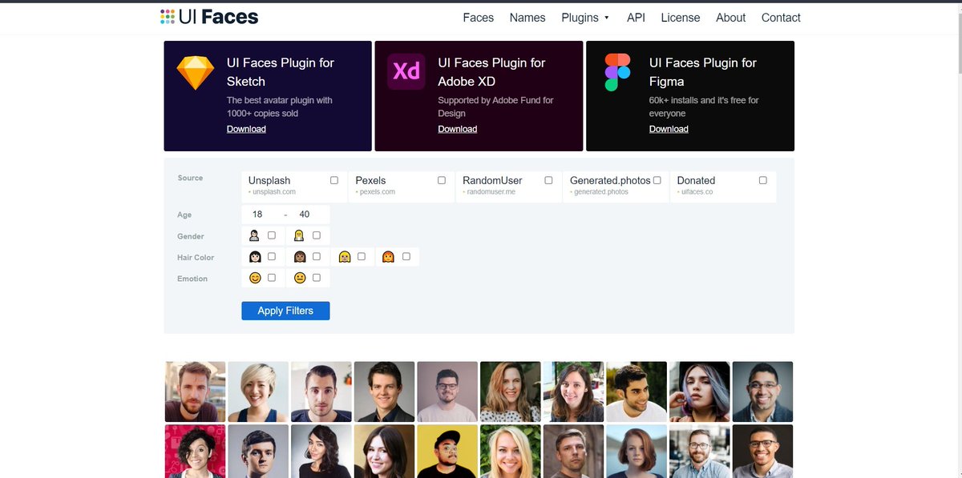The height and width of the screenshot is (478, 962).
Task: Select avatar with blue-purple hair
Action: pos(699,392)
